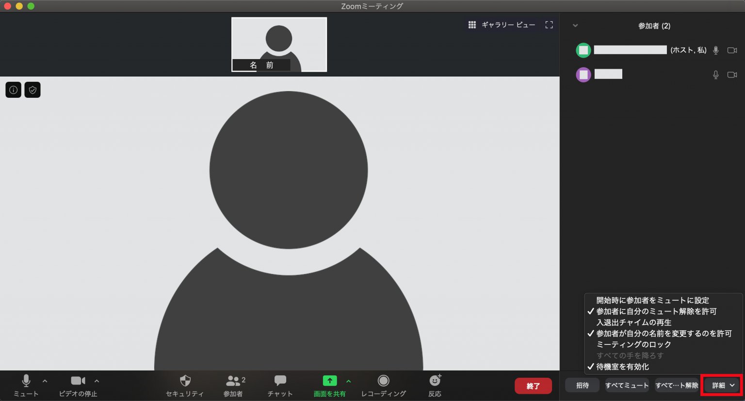Click the 招待 invite button
Screen dimensions: 745x401
point(583,386)
